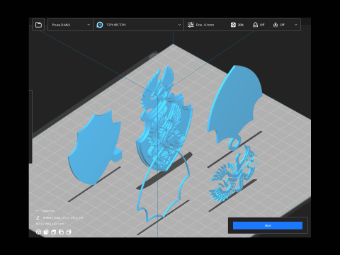Viewport: 340px width, 255px height.
Task: Click the print job name field
Action: (63, 217)
